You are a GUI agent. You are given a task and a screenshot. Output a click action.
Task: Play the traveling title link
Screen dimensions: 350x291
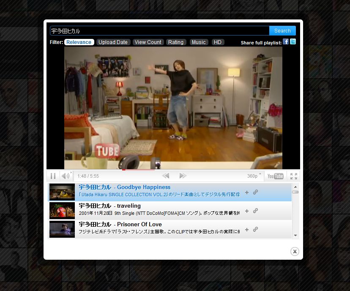point(109,206)
